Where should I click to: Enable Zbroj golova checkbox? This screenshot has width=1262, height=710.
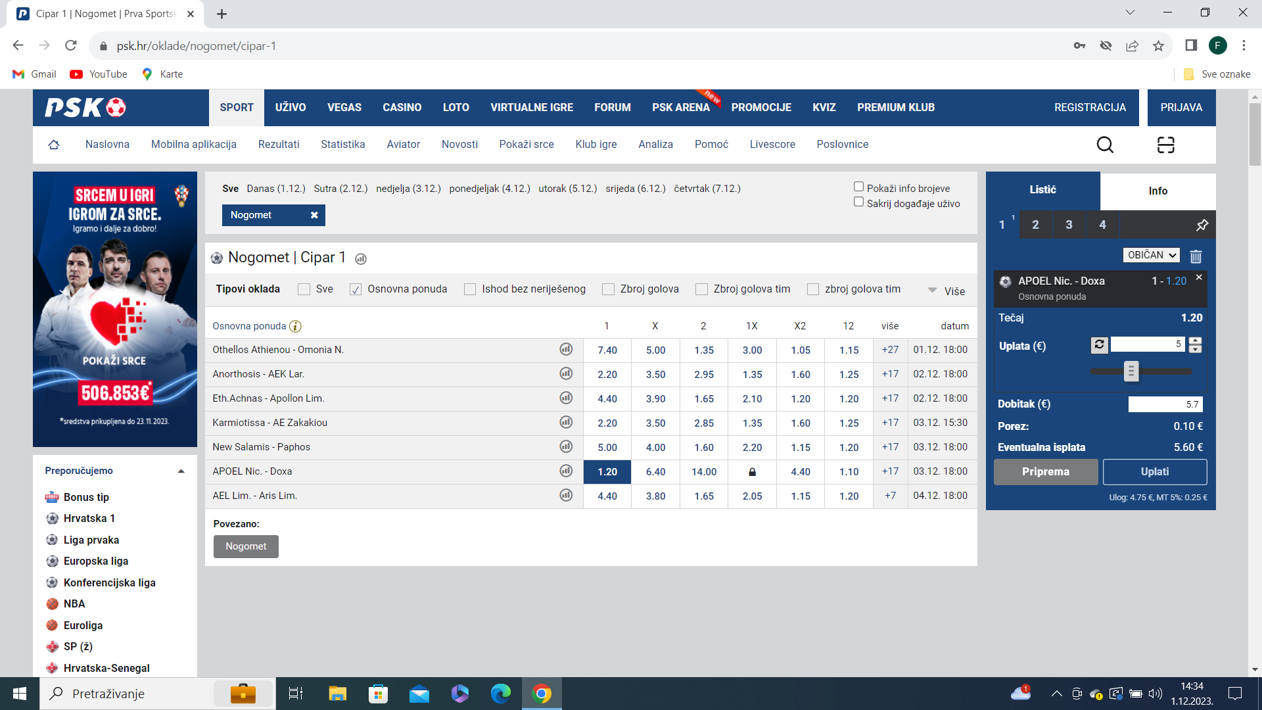point(608,289)
